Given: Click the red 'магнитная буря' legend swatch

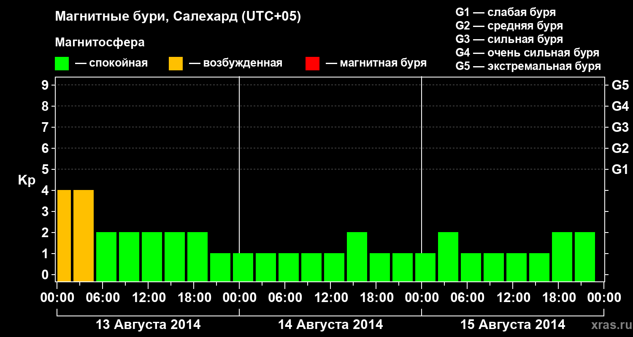Looking at the screenshot, I should (312, 64).
